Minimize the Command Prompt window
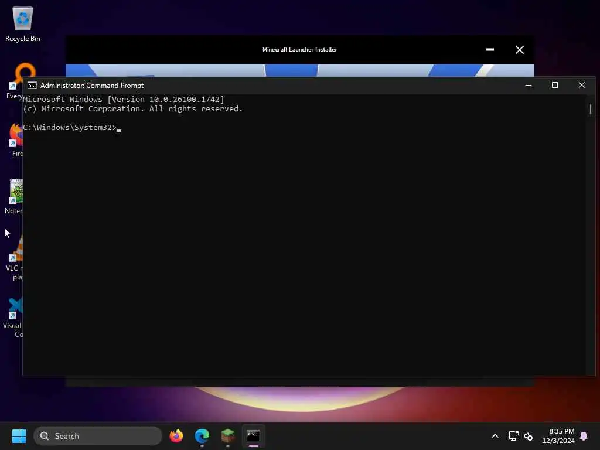 (x=529, y=86)
